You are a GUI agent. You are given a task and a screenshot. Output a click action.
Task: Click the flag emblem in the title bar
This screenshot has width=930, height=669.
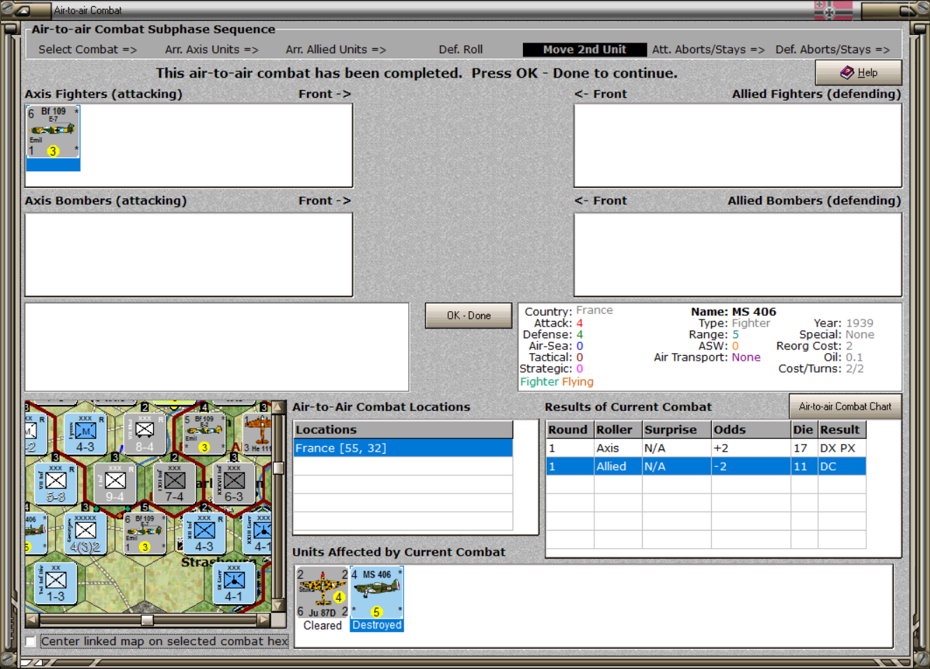click(x=834, y=10)
